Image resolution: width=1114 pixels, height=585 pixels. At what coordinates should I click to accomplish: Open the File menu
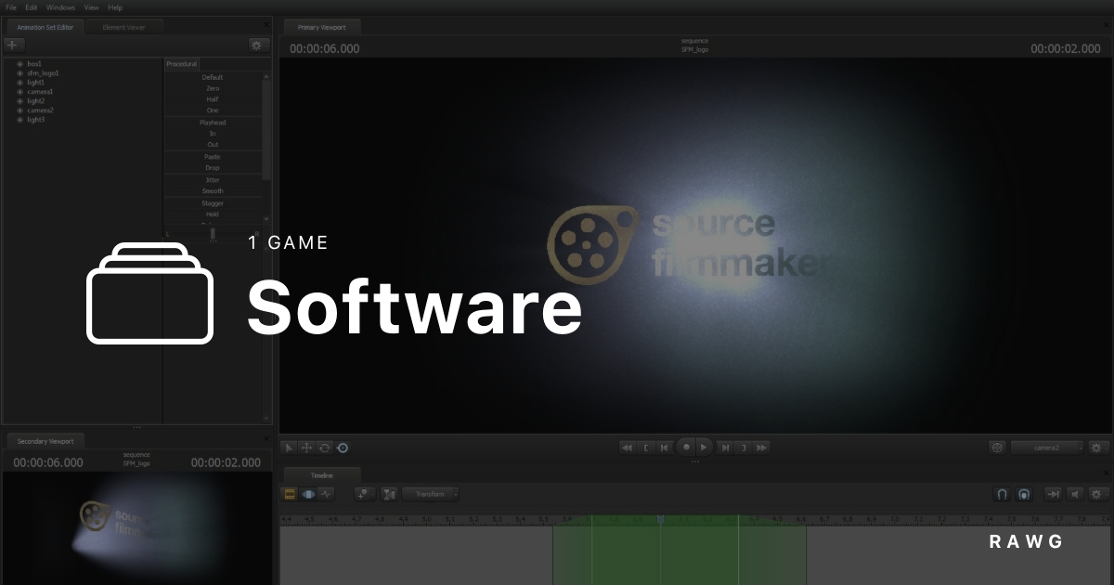click(x=11, y=7)
